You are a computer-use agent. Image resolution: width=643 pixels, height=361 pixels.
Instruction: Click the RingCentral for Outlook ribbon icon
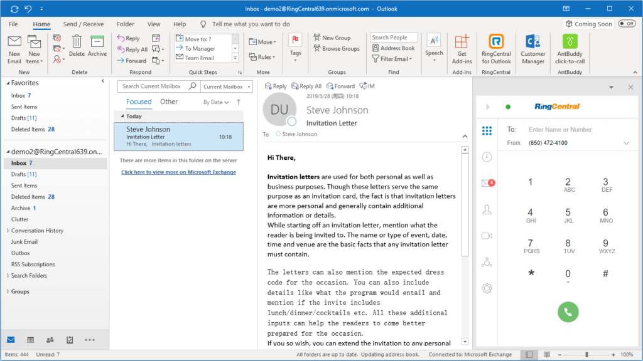coord(496,48)
